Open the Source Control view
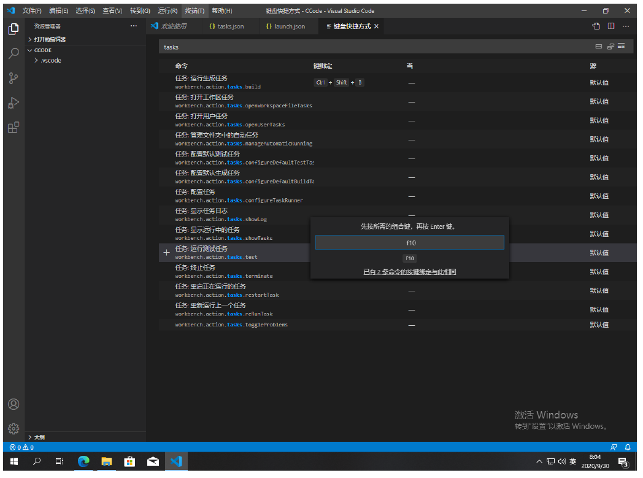The height and width of the screenshot is (478, 643). (x=13, y=78)
